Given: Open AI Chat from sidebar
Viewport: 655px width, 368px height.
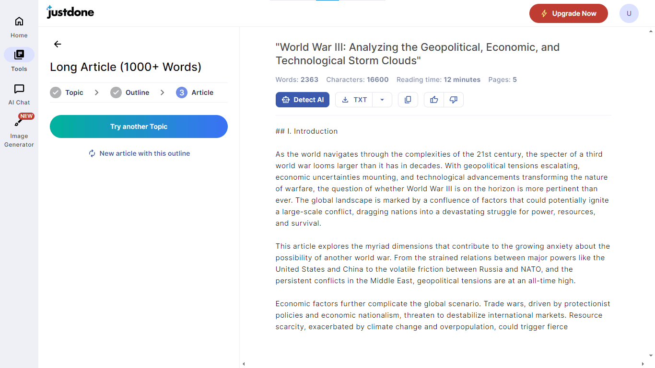Looking at the screenshot, I should coord(19,94).
